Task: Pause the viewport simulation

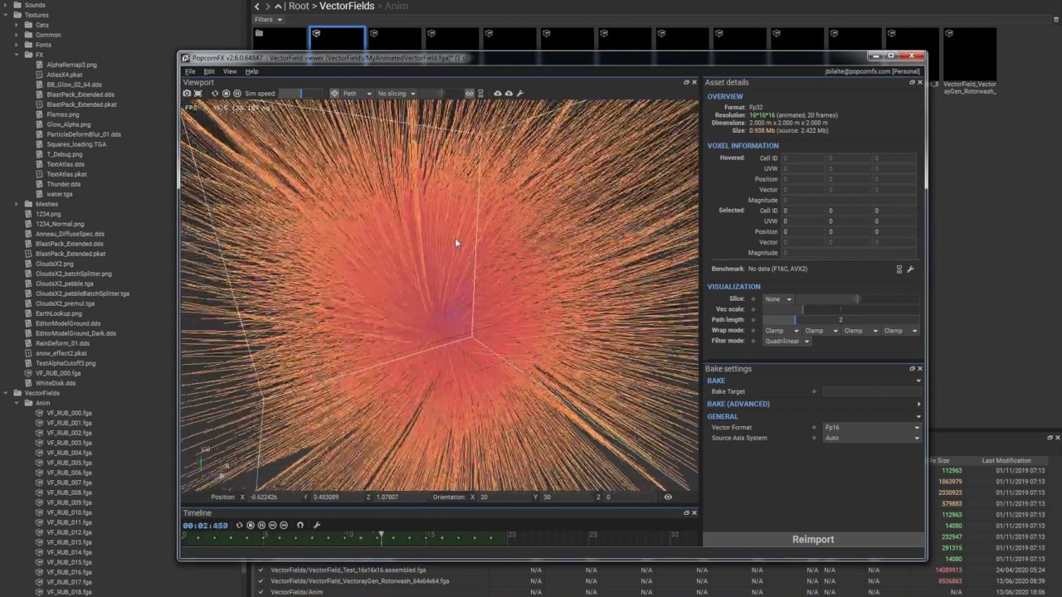Action: click(x=237, y=93)
